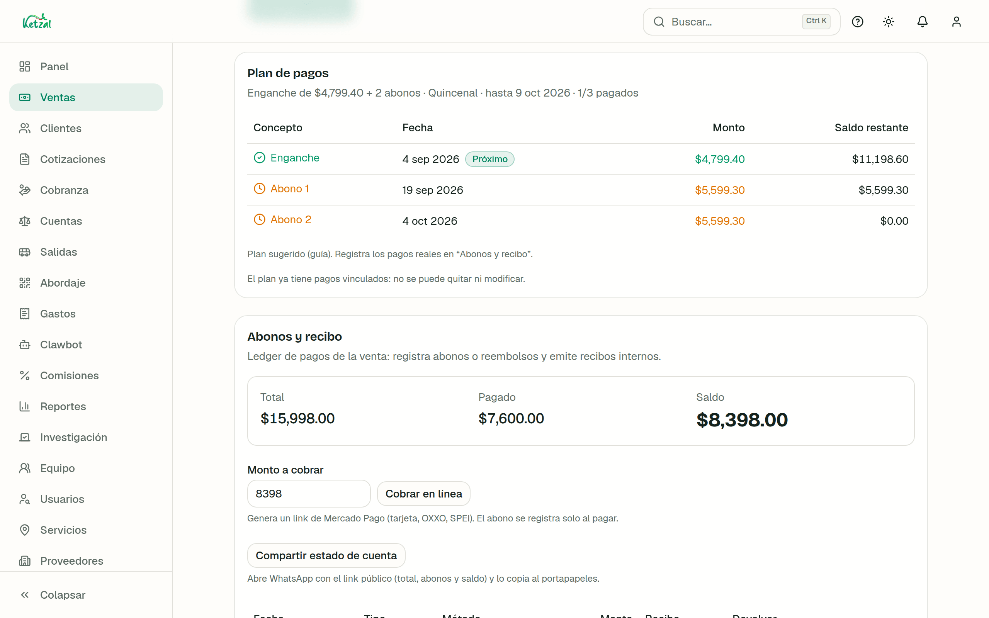This screenshot has width=989, height=618.
Task: Open the Equipo menu item
Action: click(x=86, y=469)
